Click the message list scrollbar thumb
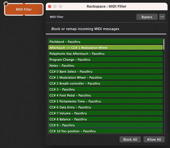This screenshot has width=170, height=148. [x=164, y=44]
